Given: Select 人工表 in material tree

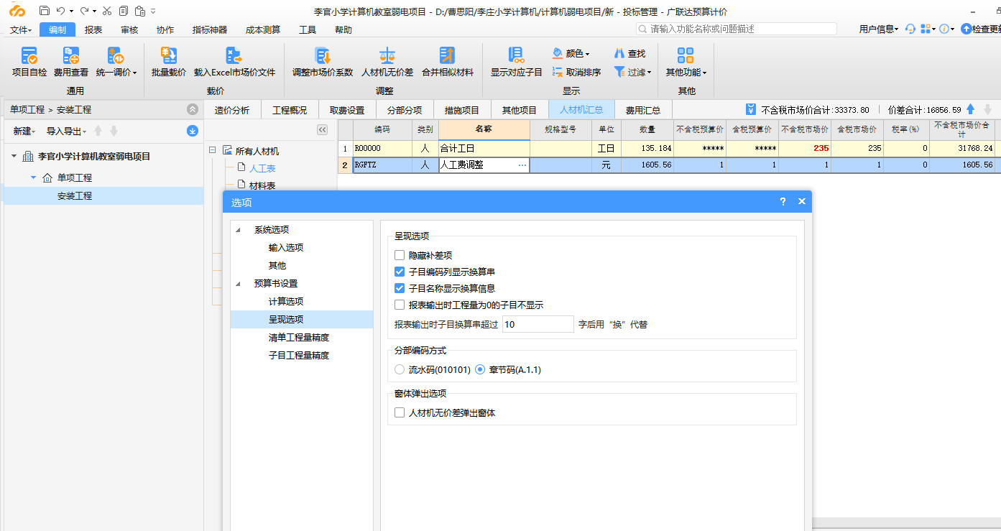Looking at the screenshot, I should [262, 168].
